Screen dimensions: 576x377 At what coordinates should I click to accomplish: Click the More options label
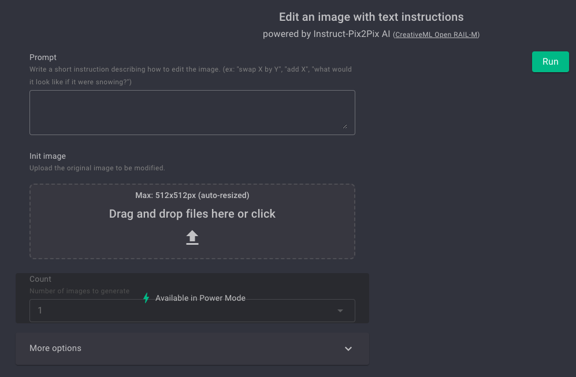[x=55, y=348]
